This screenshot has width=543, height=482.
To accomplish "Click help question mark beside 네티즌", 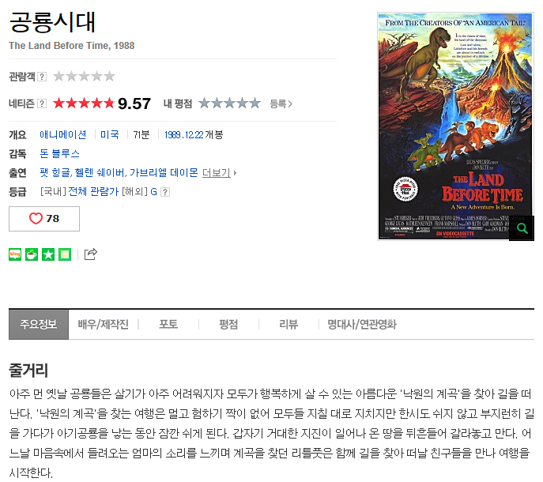I will (x=42, y=104).
